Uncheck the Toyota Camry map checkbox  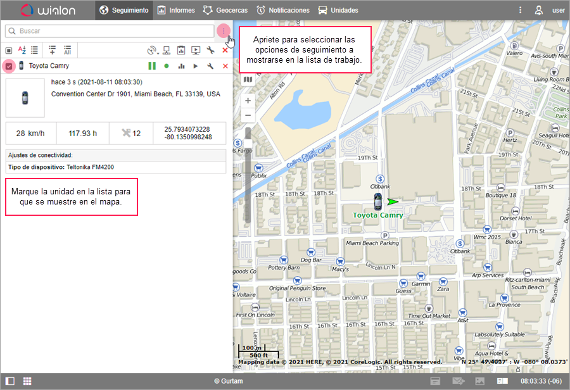(9, 66)
